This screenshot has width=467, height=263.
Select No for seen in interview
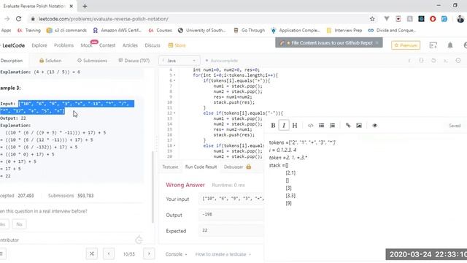[x=19, y=224]
